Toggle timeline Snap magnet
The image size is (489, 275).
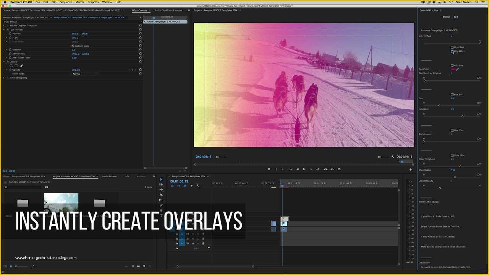(x=178, y=186)
